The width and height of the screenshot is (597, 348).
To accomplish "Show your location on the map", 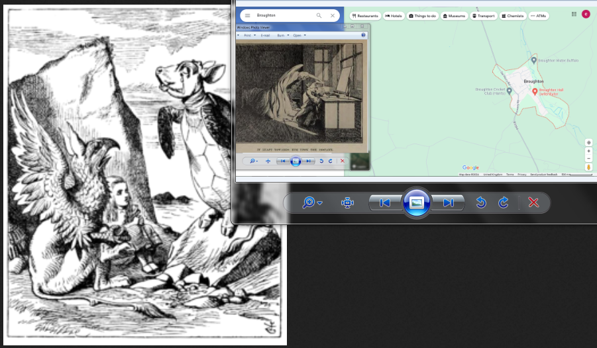I will tap(588, 143).
